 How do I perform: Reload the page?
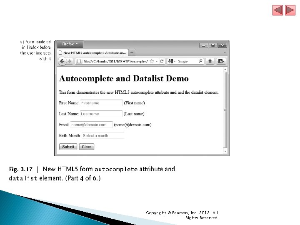click(162, 61)
